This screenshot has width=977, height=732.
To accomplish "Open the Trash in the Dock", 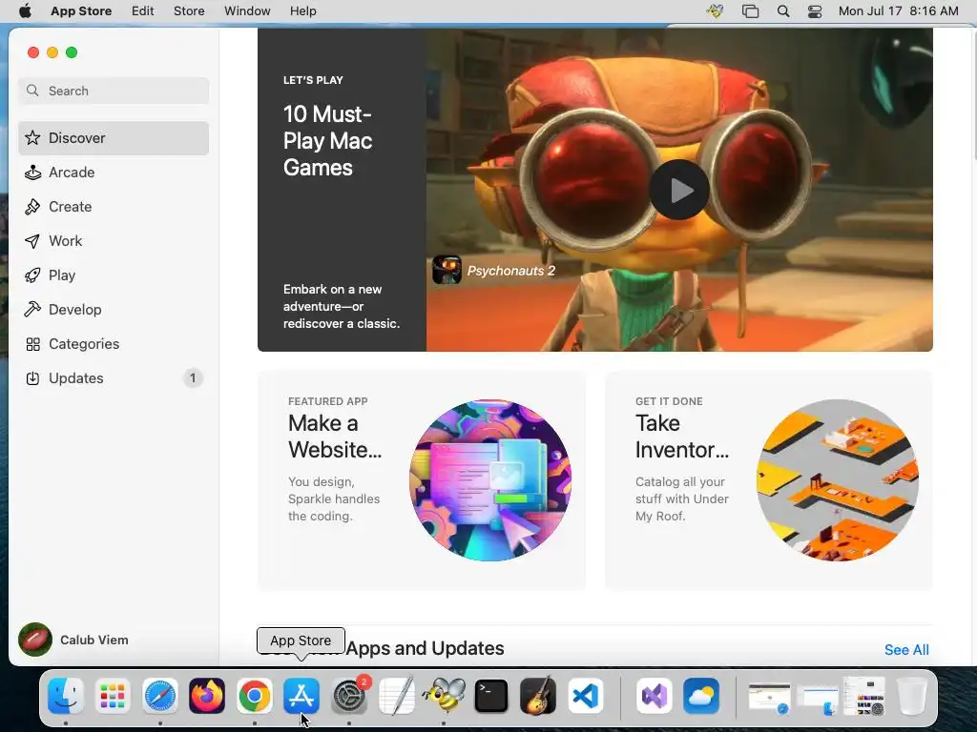I will tap(911, 696).
